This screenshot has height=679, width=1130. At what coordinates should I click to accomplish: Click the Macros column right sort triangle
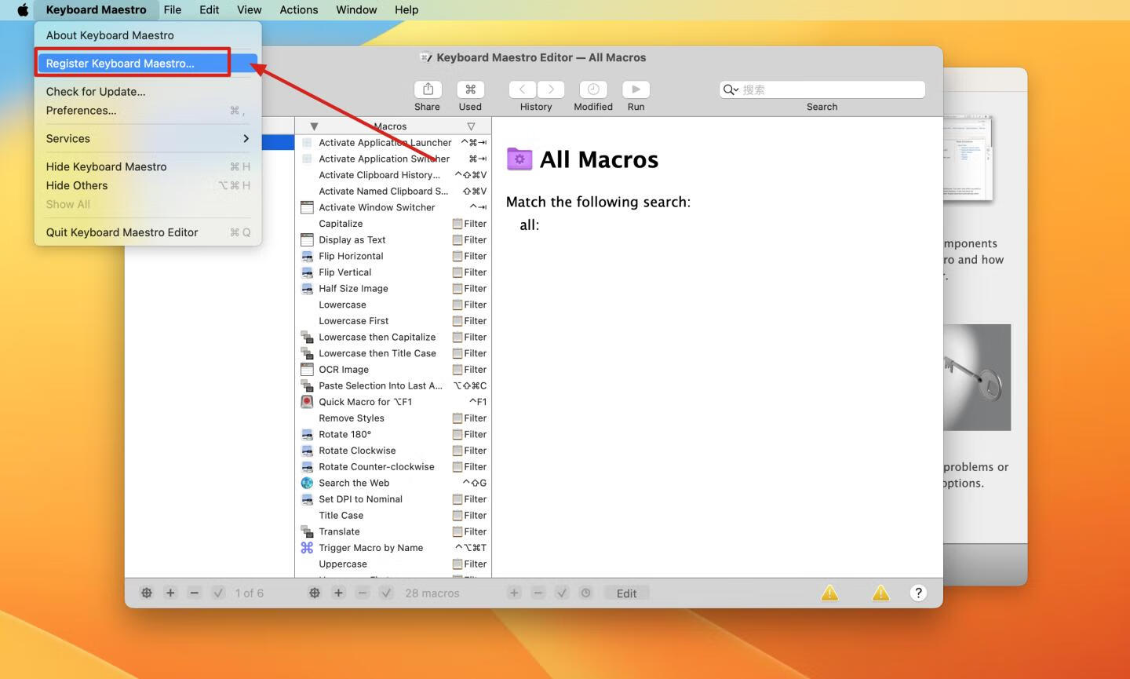[471, 126]
